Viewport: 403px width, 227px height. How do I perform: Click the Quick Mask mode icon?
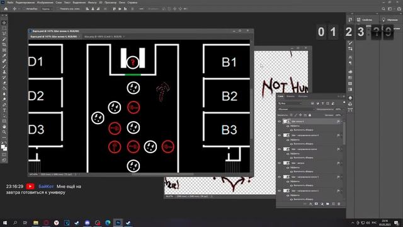pos(4,154)
